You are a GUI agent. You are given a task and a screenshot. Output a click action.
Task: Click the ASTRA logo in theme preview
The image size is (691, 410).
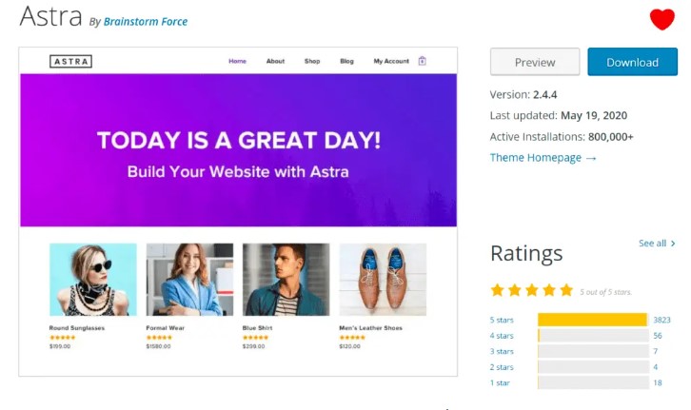point(70,62)
